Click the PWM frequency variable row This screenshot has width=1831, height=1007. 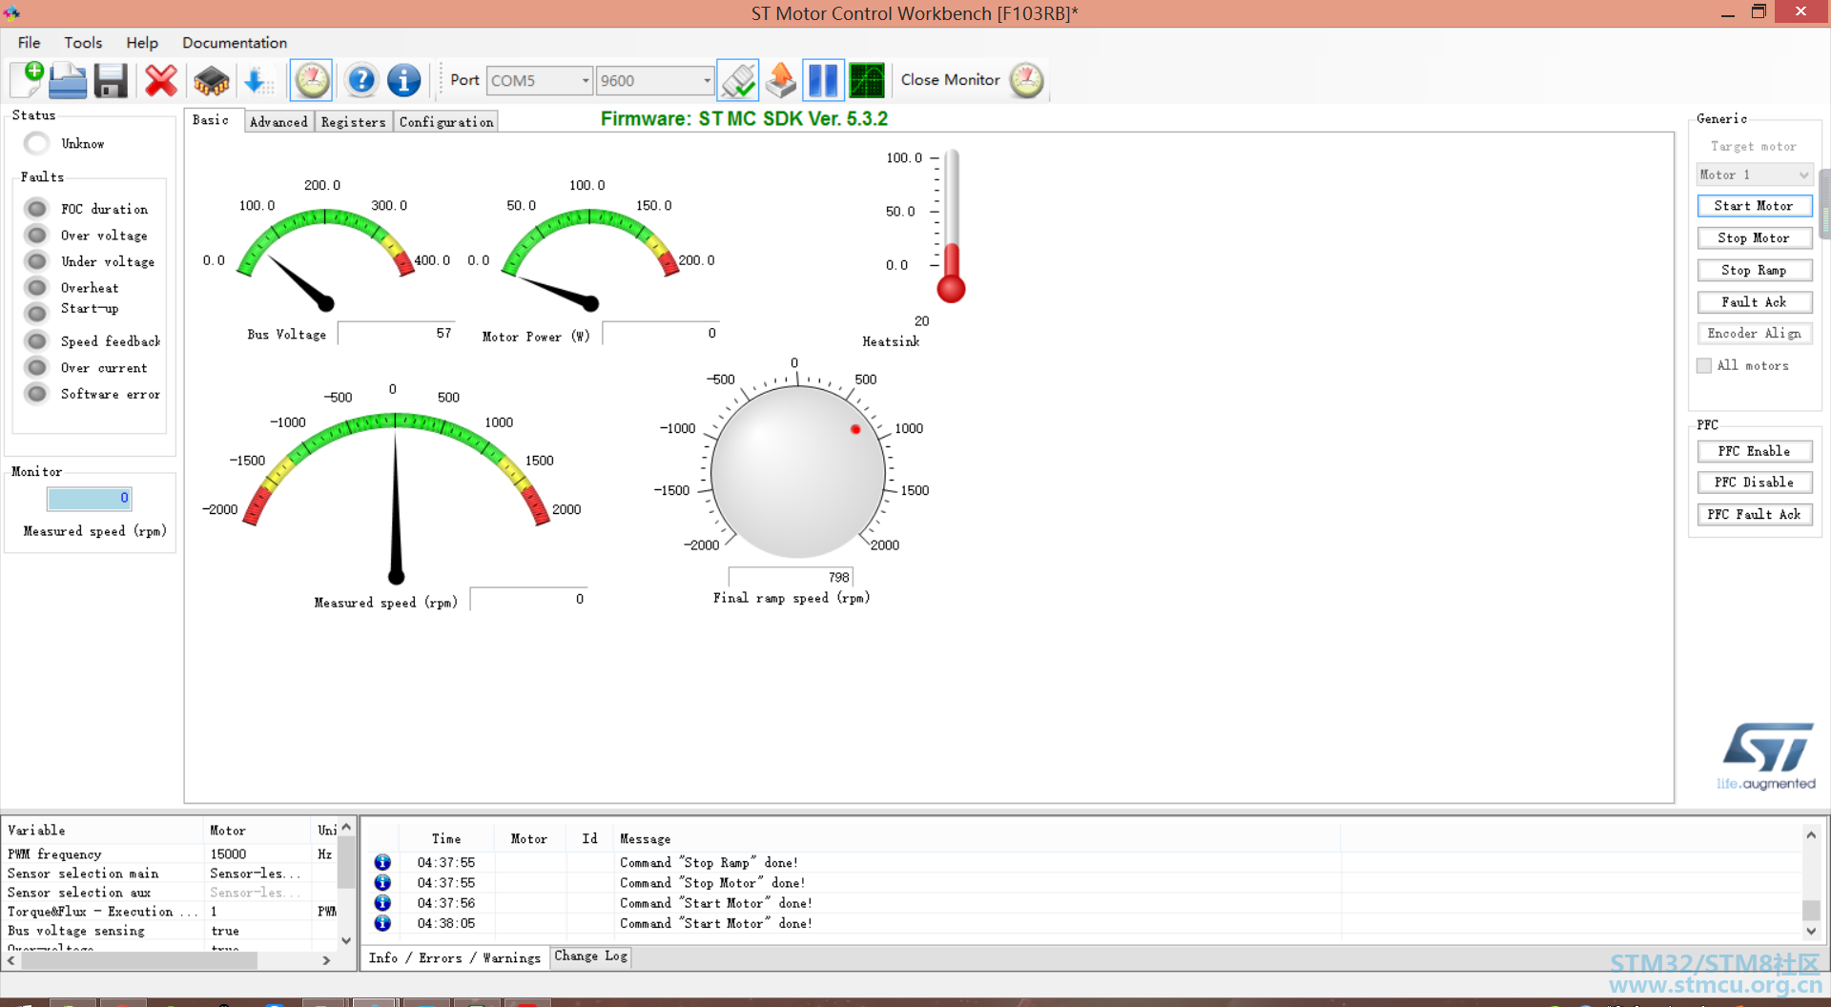click(170, 854)
